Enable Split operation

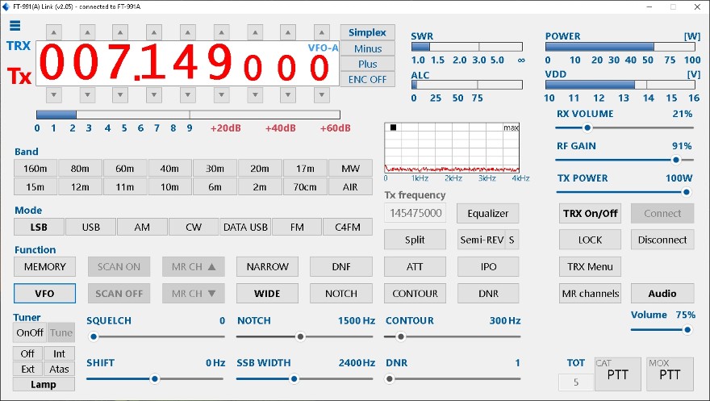415,240
